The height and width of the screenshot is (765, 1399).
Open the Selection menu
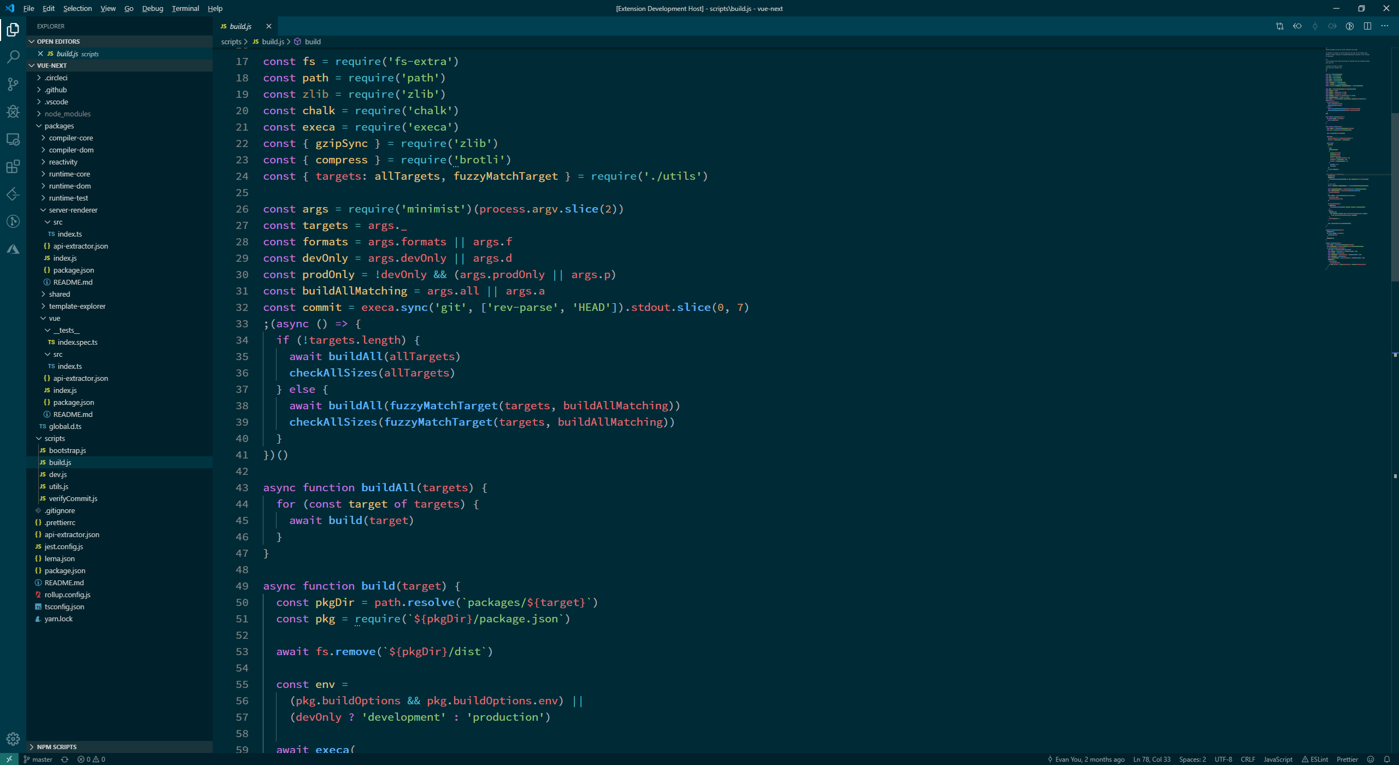point(77,8)
